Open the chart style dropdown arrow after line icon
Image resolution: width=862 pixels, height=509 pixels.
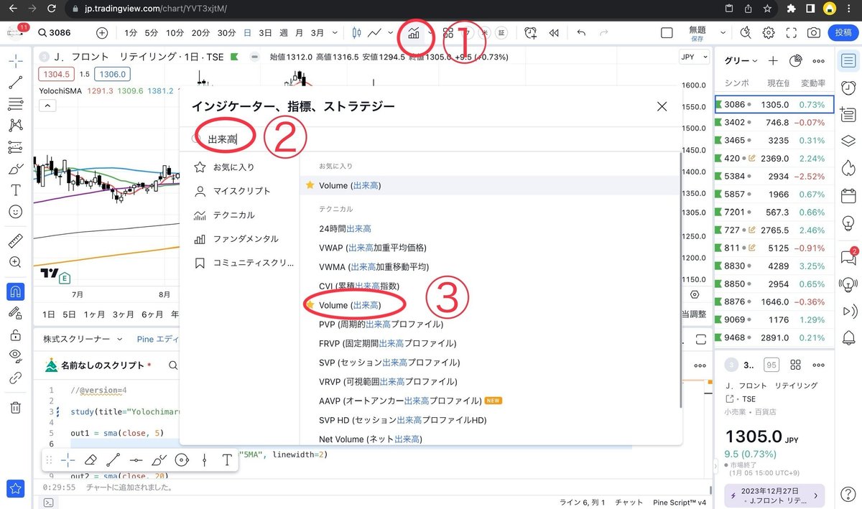(391, 32)
